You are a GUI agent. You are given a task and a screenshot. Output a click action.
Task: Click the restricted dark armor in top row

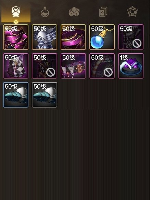[131, 37]
